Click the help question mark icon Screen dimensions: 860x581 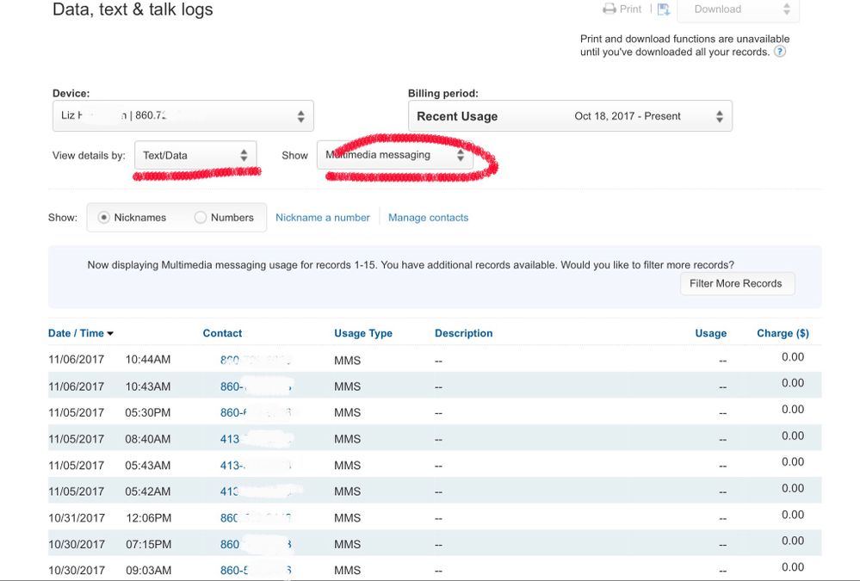click(x=780, y=52)
